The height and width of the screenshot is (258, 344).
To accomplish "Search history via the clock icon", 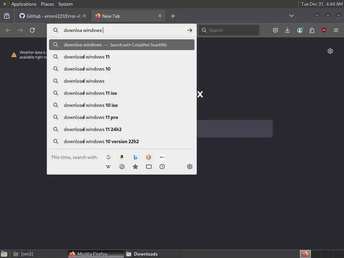I will 162,167.
